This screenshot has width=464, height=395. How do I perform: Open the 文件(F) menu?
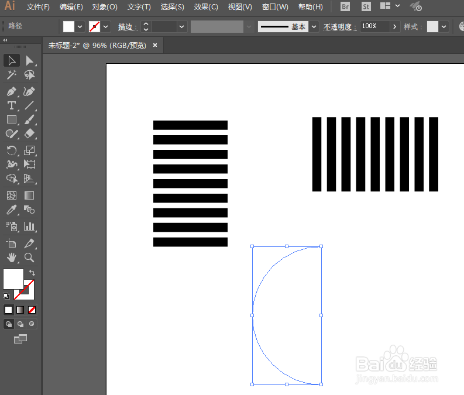38,7
